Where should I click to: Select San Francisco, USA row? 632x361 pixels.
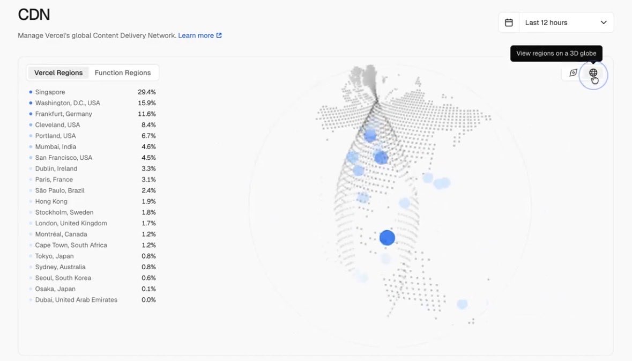tap(92, 158)
